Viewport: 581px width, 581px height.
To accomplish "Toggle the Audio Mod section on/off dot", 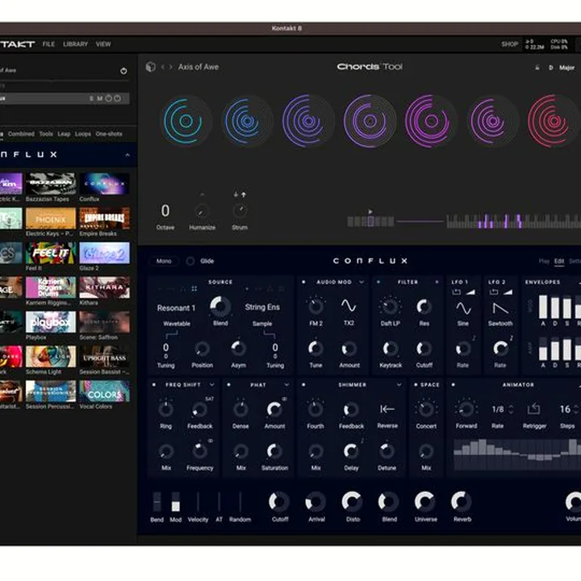I will coord(303,282).
